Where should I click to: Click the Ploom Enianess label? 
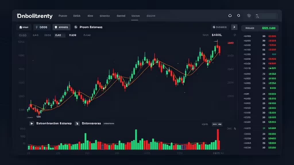[x=91, y=27]
